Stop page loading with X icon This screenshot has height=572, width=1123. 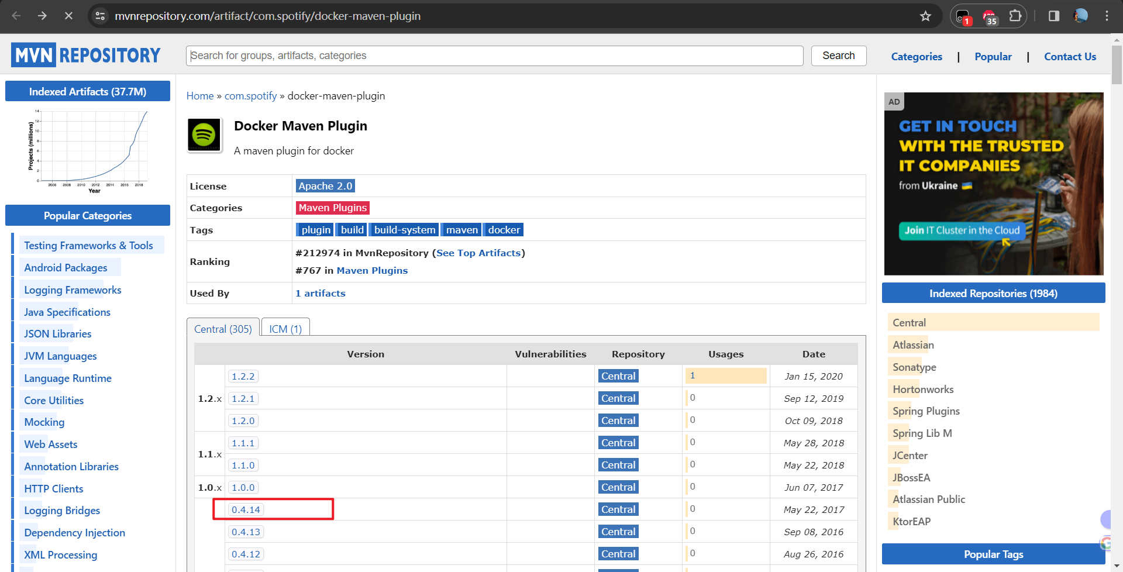click(68, 16)
